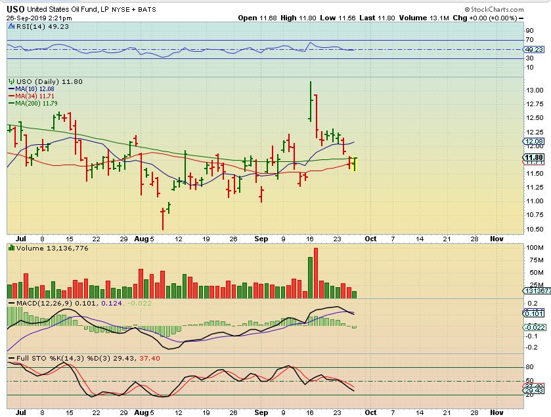Click the MACD(12,26,9) 0.101 legend text
Viewport: 551px width, 417px height.
click(56, 303)
